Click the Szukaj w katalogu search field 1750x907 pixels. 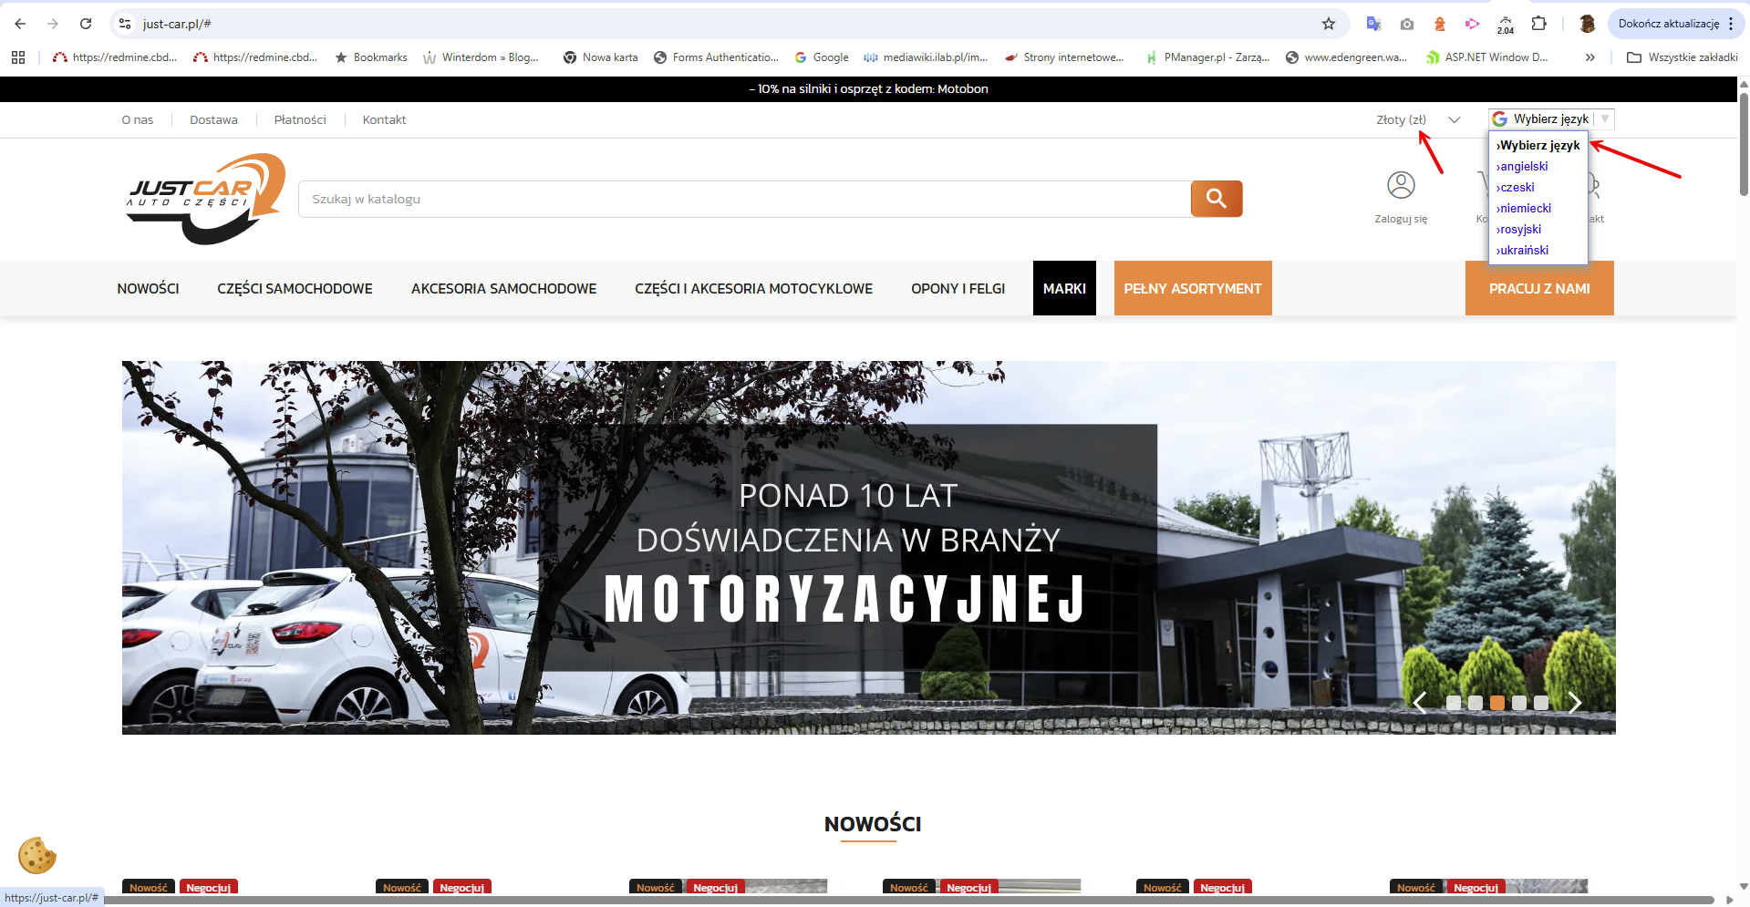click(x=744, y=199)
